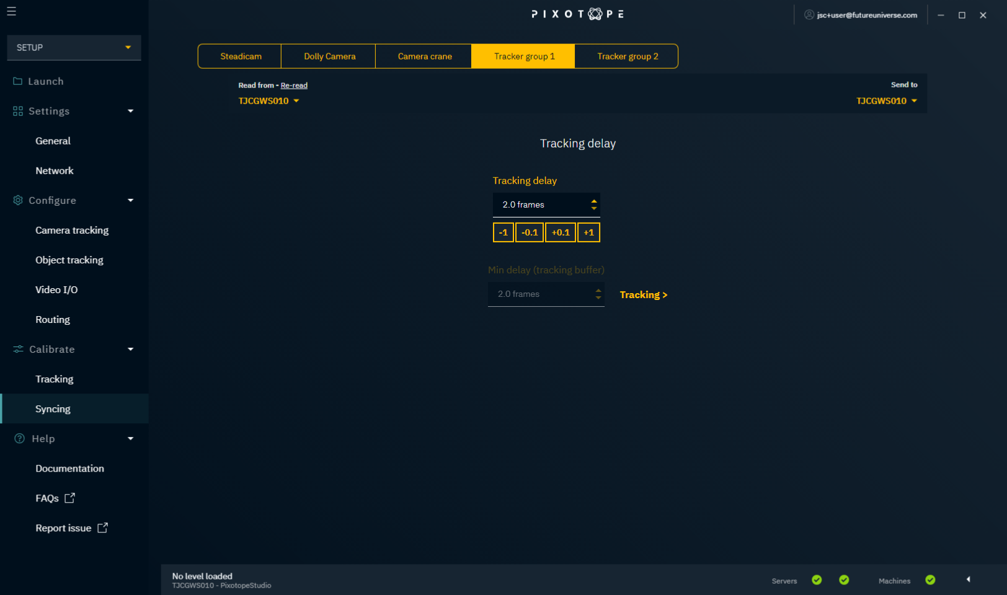Image resolution: width=1007 pixels, height=595 pixels.
Task: Expand status panel with left arrow
Action: pyautogui.click(x=968, y=580)
